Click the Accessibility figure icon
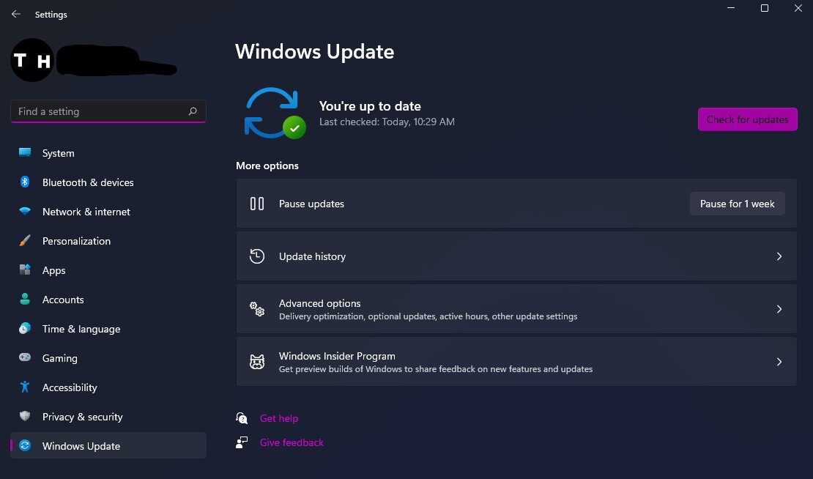 [x=25, y=387]
